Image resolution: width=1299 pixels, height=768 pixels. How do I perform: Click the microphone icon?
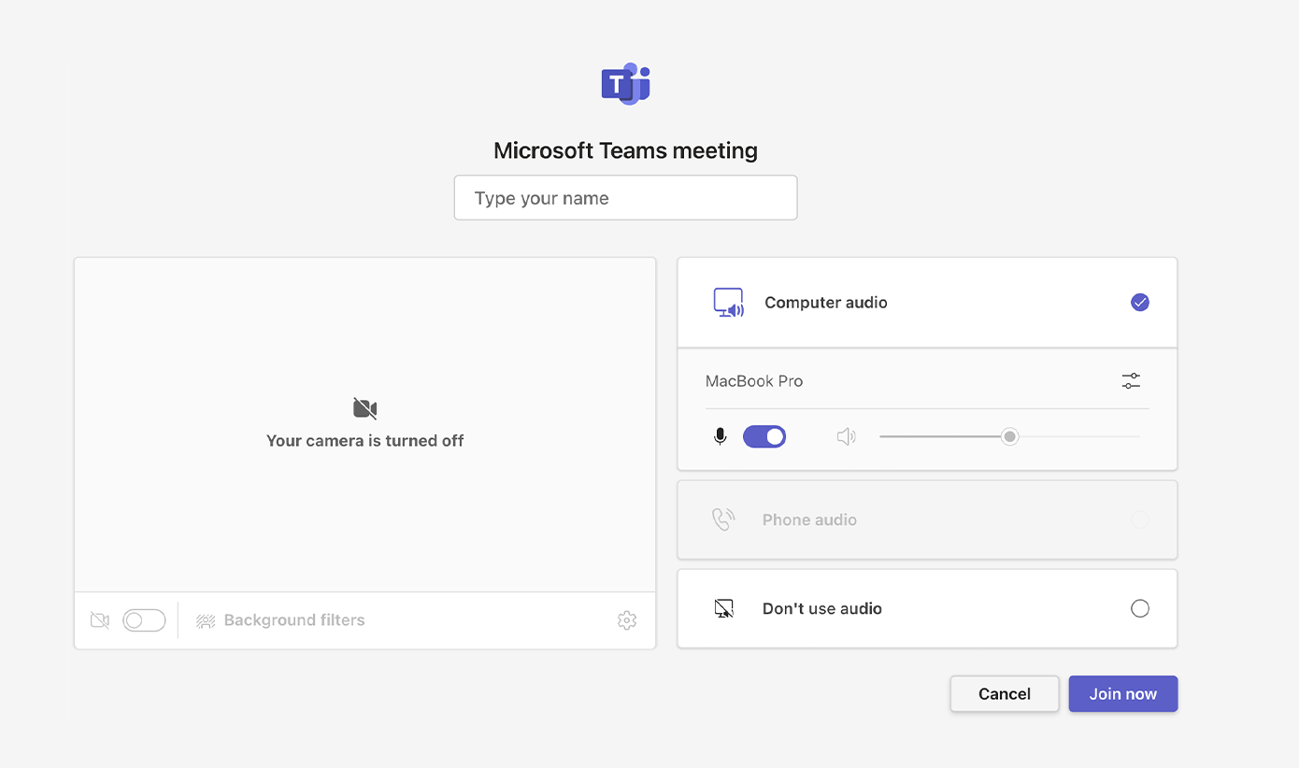[720, 436]
